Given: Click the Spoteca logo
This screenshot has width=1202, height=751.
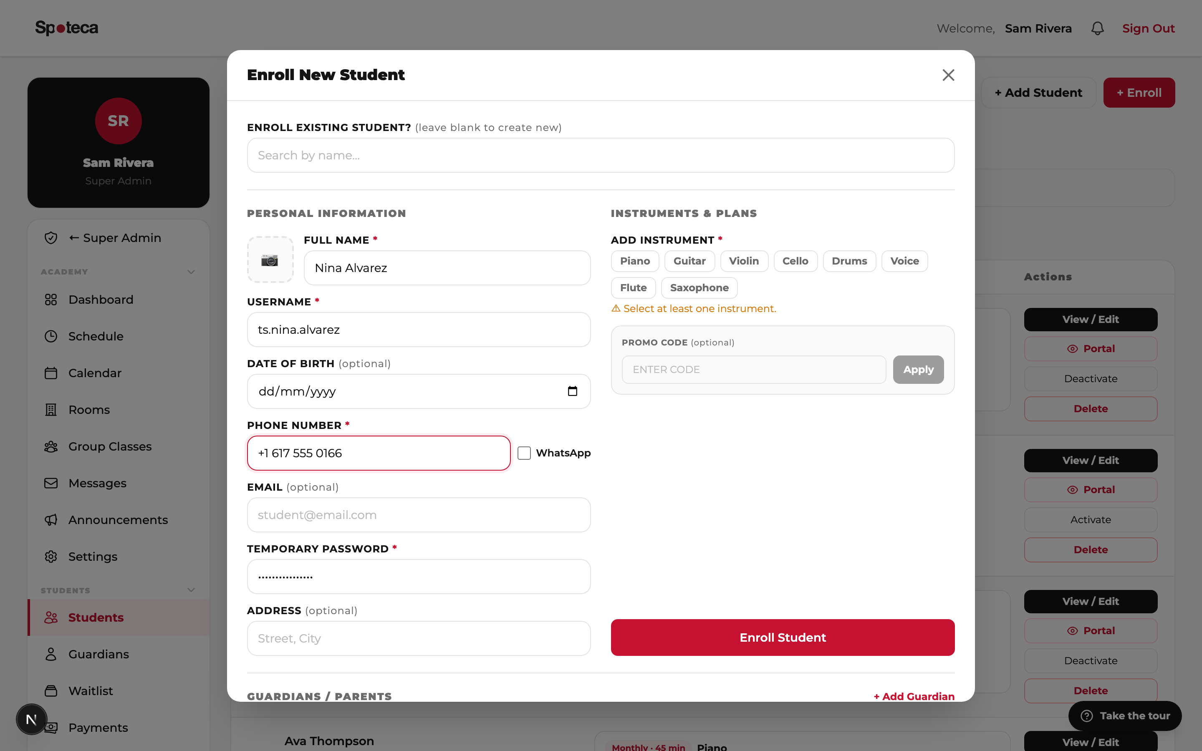Looking at the screenshot, I should pos(66,28).
